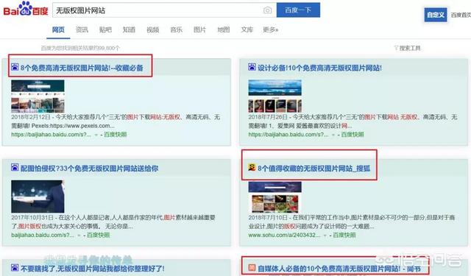471x276 pixels.
Task: Click Jianshu icon beside 自媒体人必备 result
Action: coord(252,268)
